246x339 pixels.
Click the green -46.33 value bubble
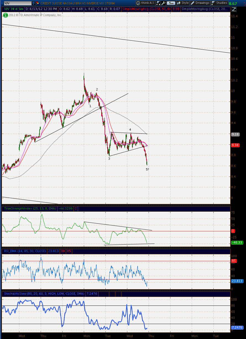pyautogui.click(x=237, y=242)
